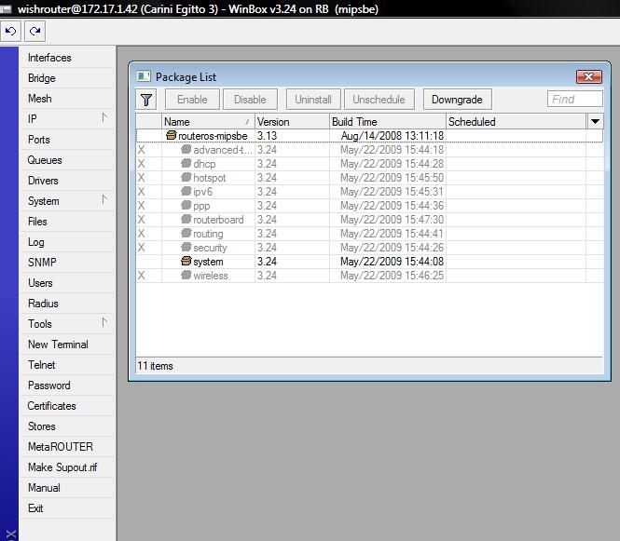Click the hotspot package icon
This screenshot has width=620, height=541.
click(x=186, y=178)
